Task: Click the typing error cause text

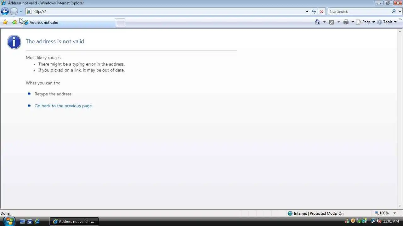Action: [x=82, y=64]
